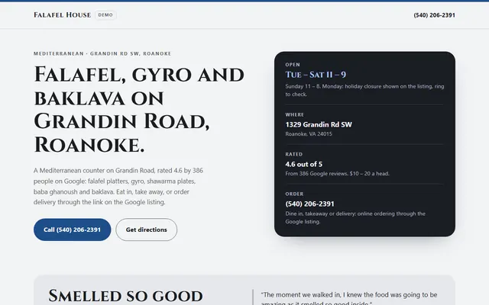Screen dimensions: 489x305
Task: Click the '4.6 out of 5' rating text
Action: (304, 164)
